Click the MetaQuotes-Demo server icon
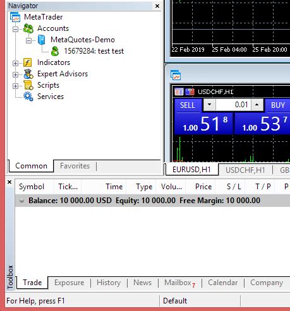290x311 pixels. click(42, 40)
